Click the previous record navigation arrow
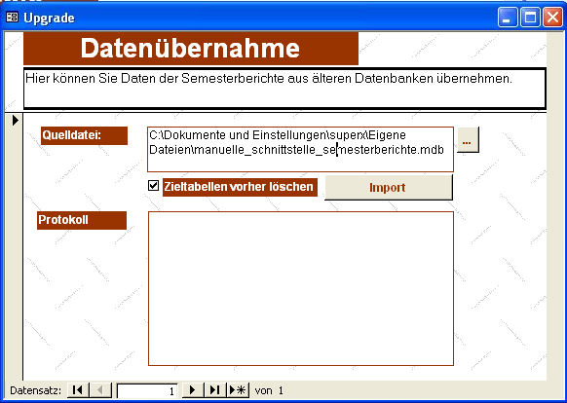 pos(100,390)
